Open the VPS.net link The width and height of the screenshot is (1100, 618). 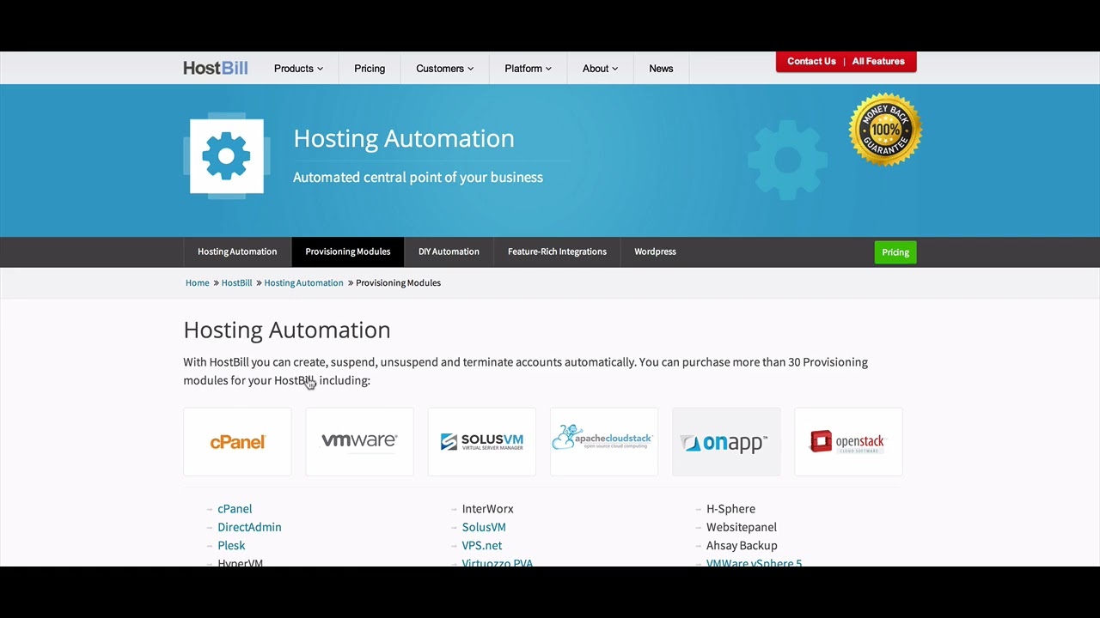pyautogui.click(x=482, y=545)
